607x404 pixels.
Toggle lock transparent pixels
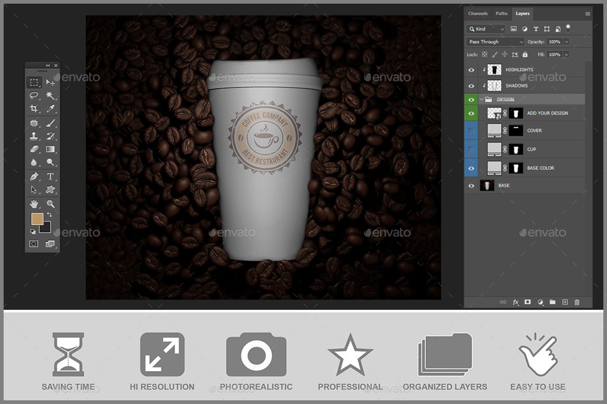coord(485,54)
